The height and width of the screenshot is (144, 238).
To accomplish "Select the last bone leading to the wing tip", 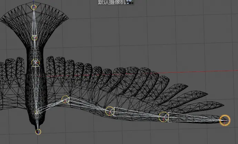I will 193,118.
